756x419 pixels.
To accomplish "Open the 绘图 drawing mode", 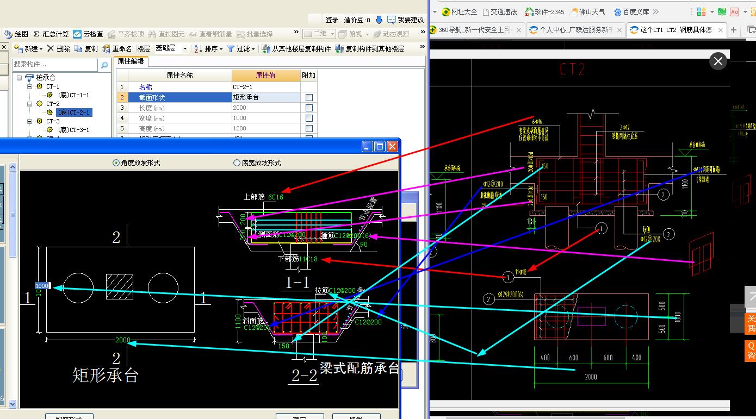I will tap(16, 34).
